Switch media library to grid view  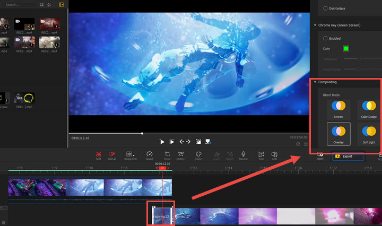42,5
